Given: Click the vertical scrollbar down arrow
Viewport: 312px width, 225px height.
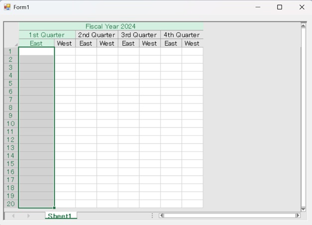Looking at the screenshot, I should [x=303, y=209].
